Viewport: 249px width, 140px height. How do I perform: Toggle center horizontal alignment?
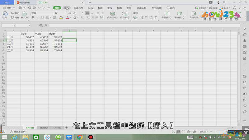[87, 17]
